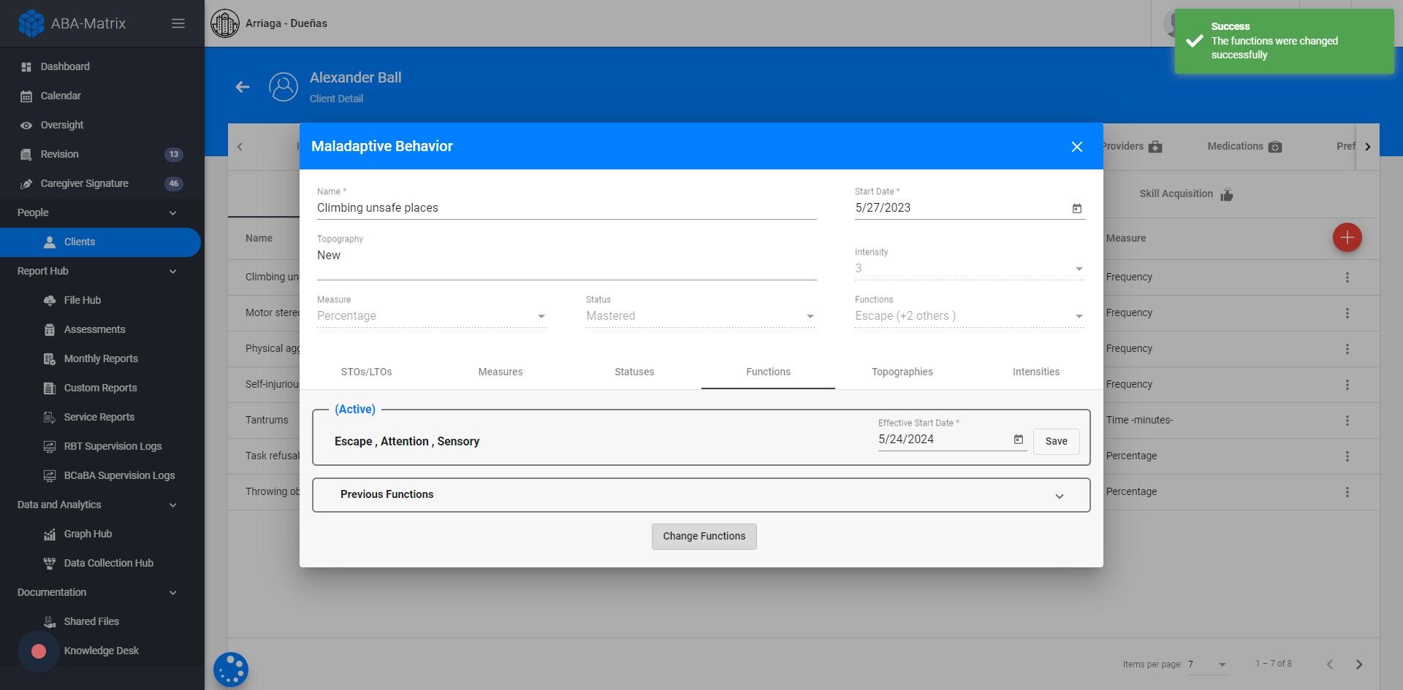
Task: Switch to STOs/LTOs tab
Action: pyautogui.click(x=366, y=372)
